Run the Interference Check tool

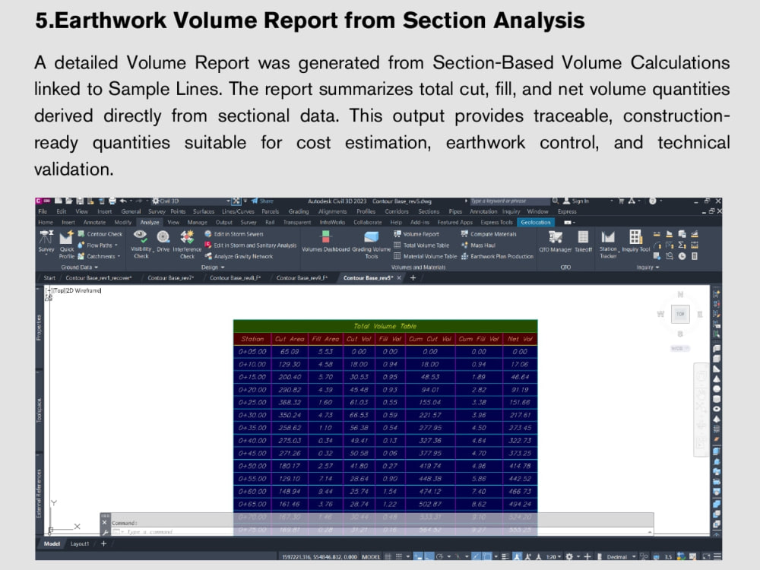click(187, 245)
